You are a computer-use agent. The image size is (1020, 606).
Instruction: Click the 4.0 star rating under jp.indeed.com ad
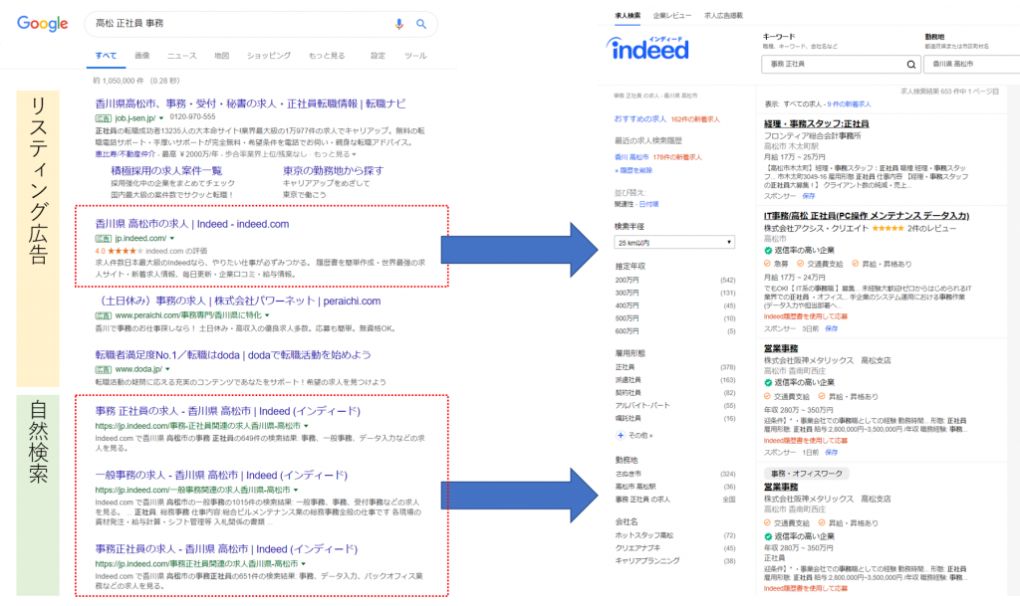coord(119,251)
